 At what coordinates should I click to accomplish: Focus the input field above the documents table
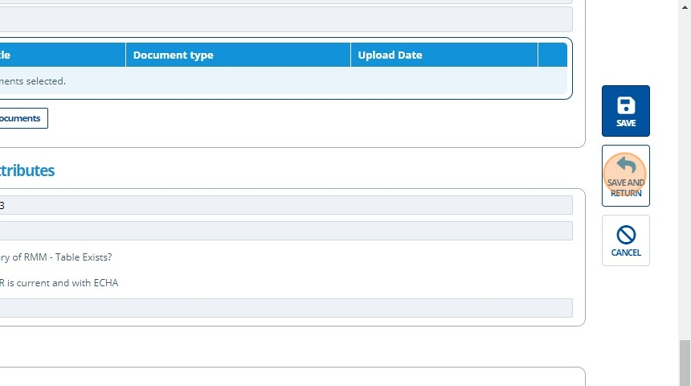tap(286, 19)
